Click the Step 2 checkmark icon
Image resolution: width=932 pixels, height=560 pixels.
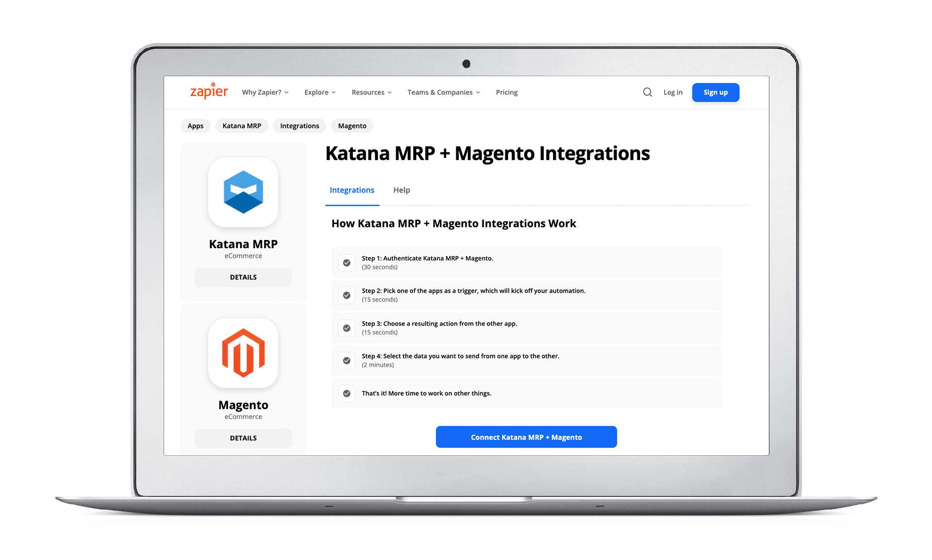click(x=347, y=295)
